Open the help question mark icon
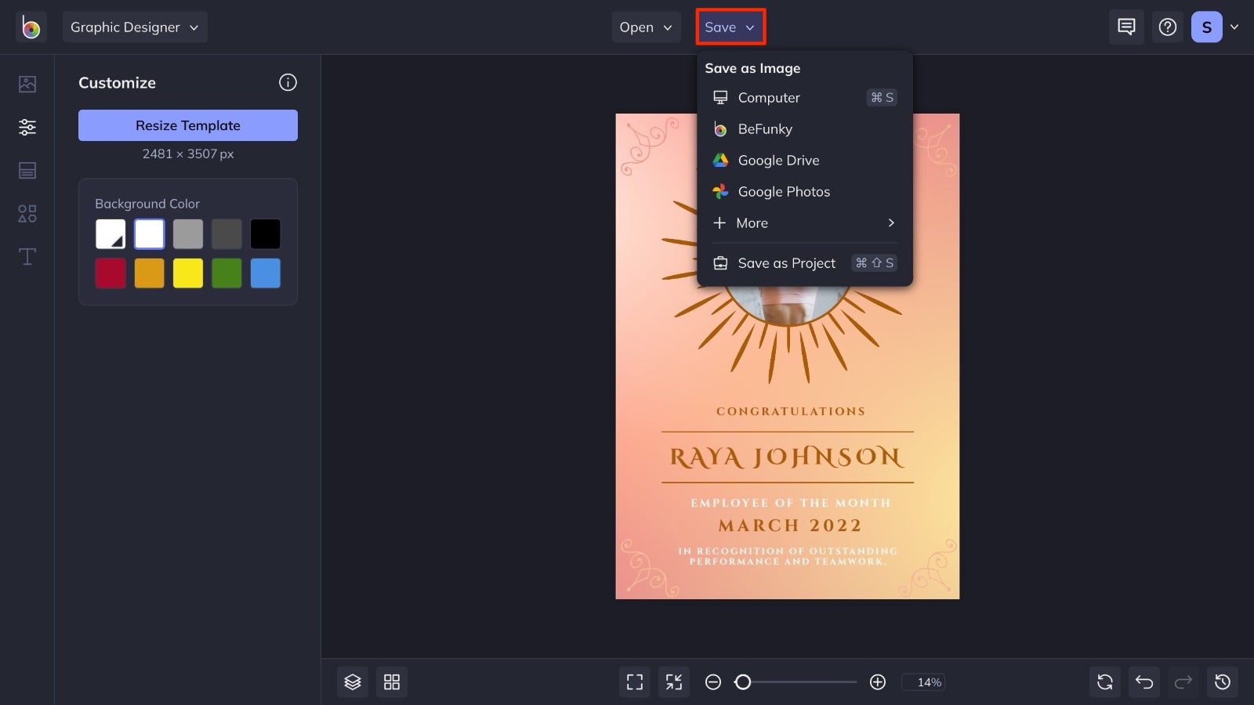1254x705 pixels. click(1168, 27)
